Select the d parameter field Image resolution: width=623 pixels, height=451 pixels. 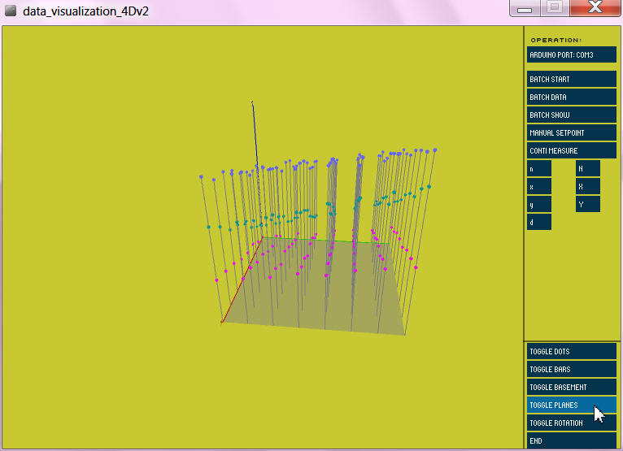(538, 222)
